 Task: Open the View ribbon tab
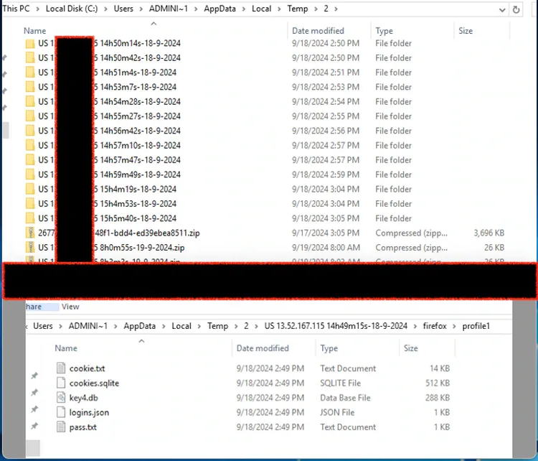70,307
